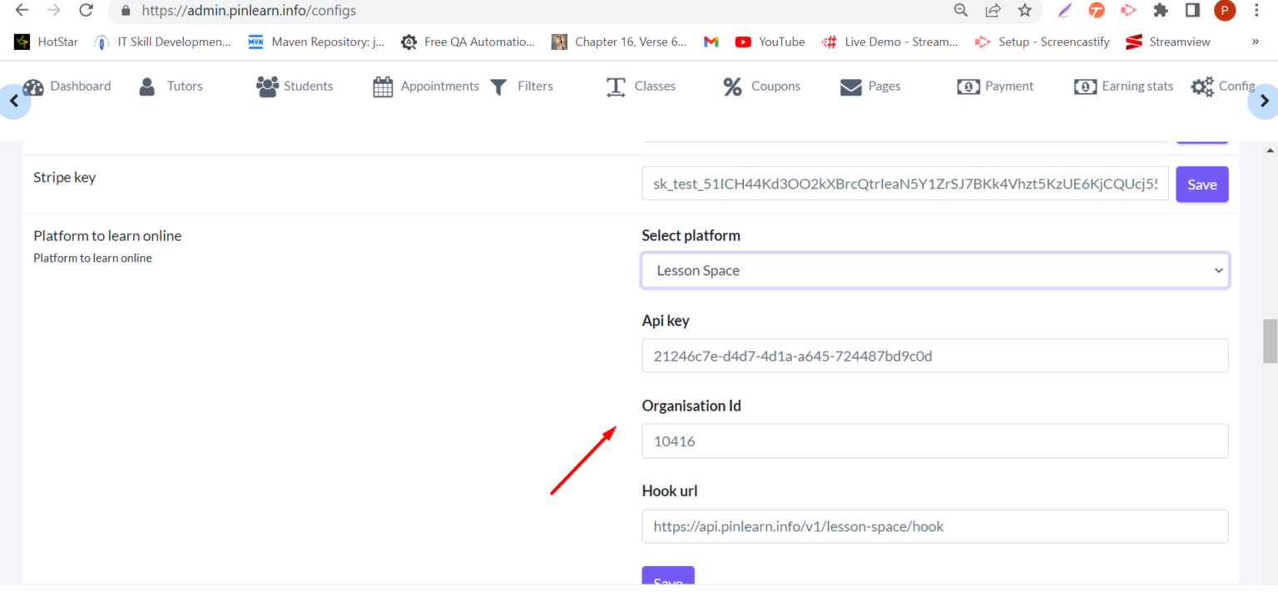Viewport: 1278px width, 606px height.
Task: Open the Dashboard from the admin navigation
Action: 34,86
